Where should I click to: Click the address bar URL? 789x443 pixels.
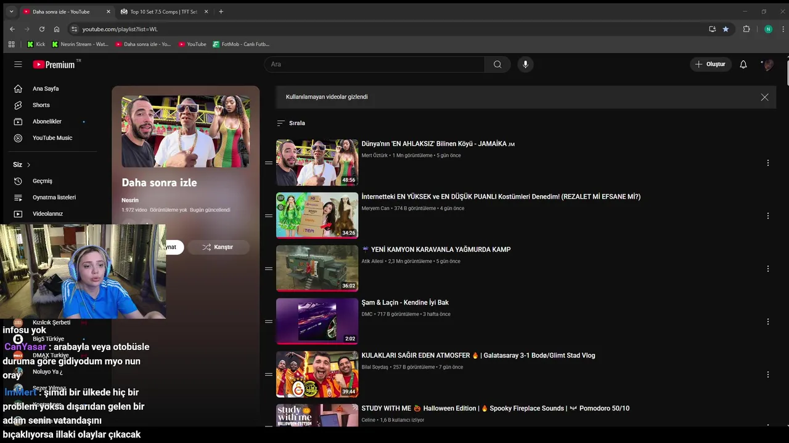120,29
